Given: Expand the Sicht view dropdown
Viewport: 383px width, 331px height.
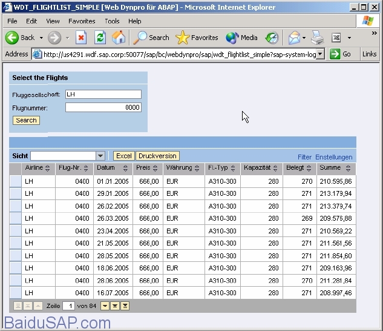Looking at the screenshot, I should (100, 156).
